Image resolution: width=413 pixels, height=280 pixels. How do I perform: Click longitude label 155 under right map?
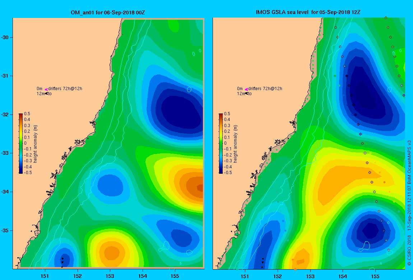pyautogui.click(x=375, y=276)
